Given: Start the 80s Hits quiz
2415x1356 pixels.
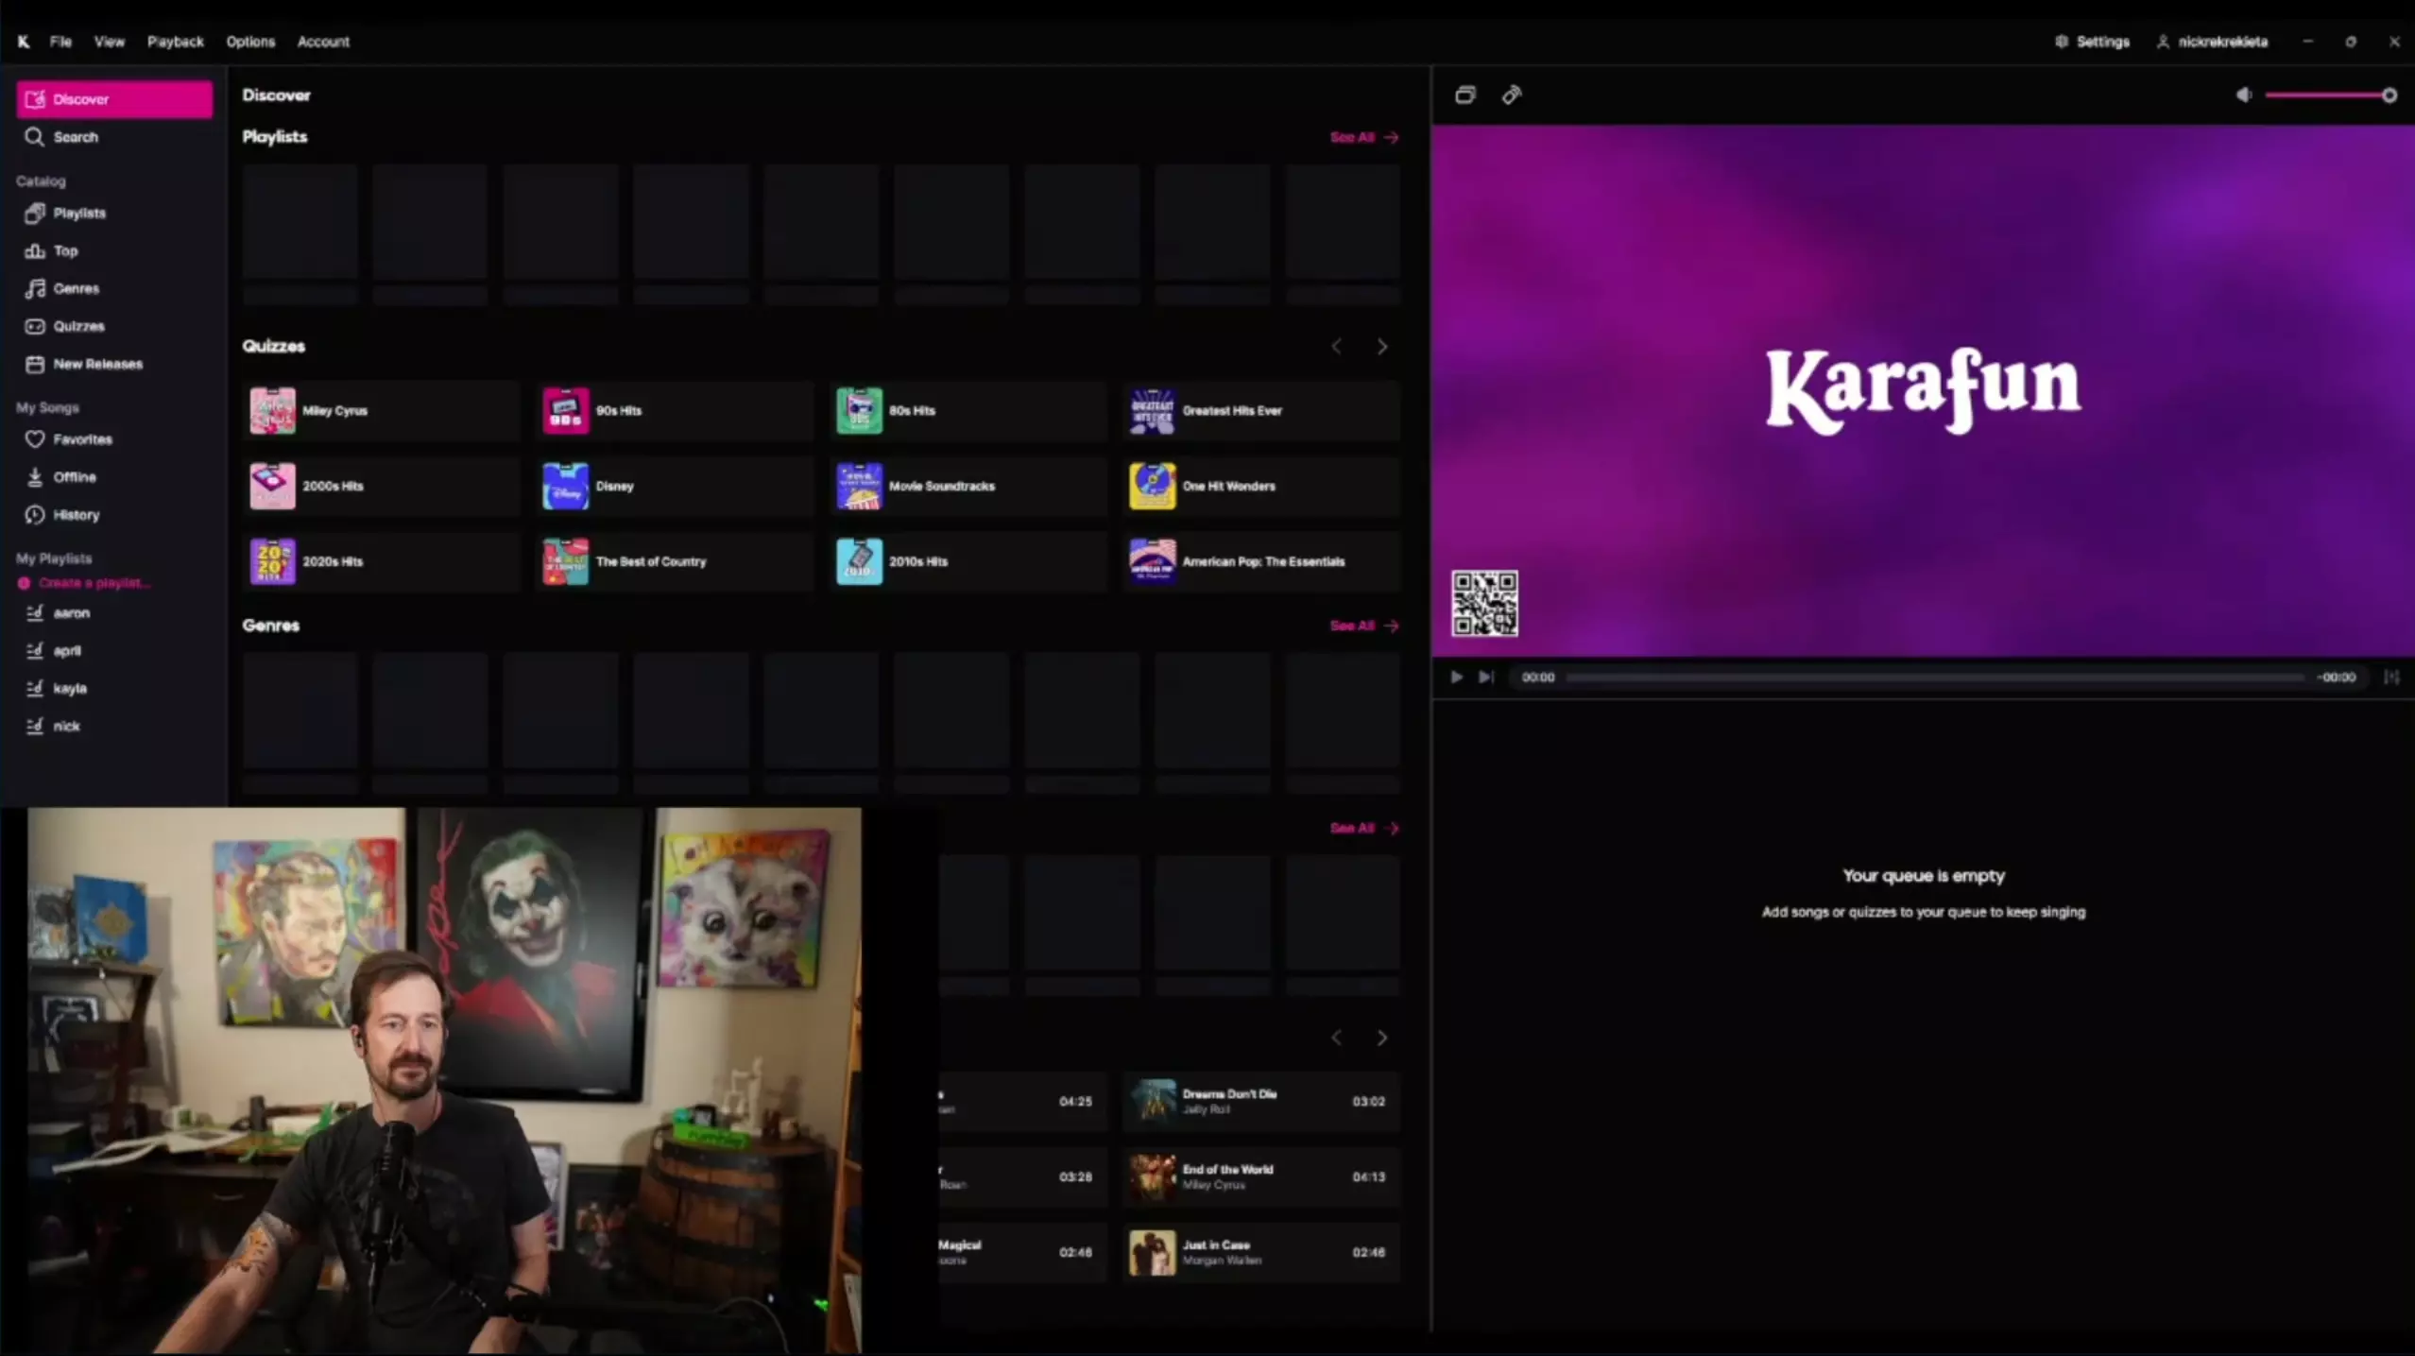Looking at the screenshot, I should pos(968,411).
